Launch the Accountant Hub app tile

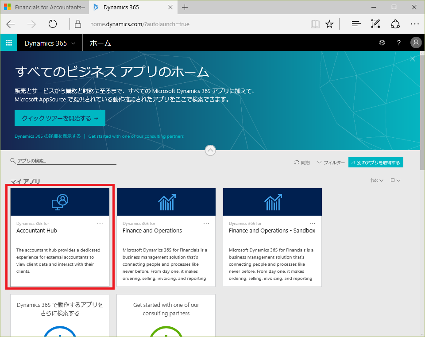click(x=60, y=237)
